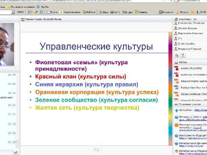Open the Mail.Ru bookmark
The width and height of the screenshot is (207, 155).
pyautogui.click(x=43, y=7)
